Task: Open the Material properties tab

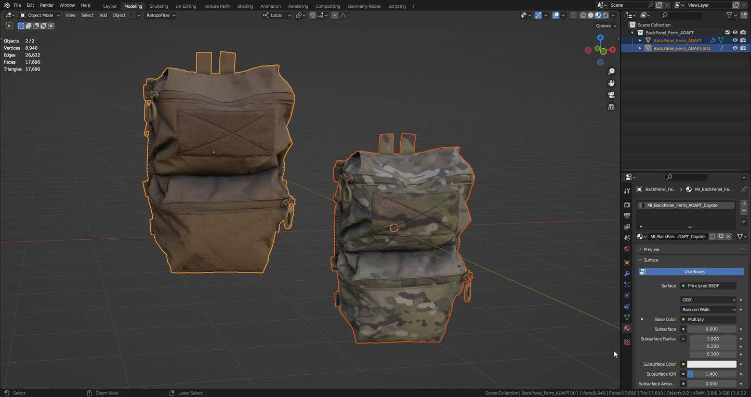Action: 627,328
